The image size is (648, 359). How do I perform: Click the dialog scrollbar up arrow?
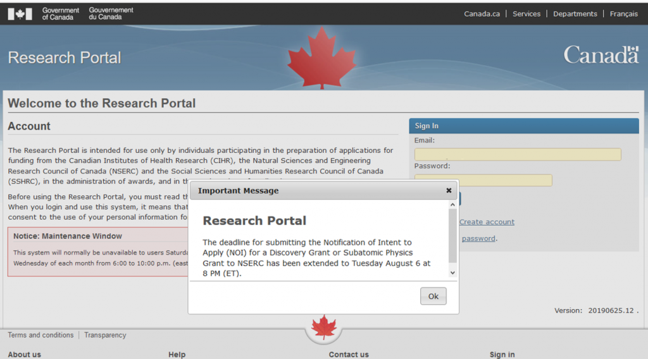coord(452,205)
